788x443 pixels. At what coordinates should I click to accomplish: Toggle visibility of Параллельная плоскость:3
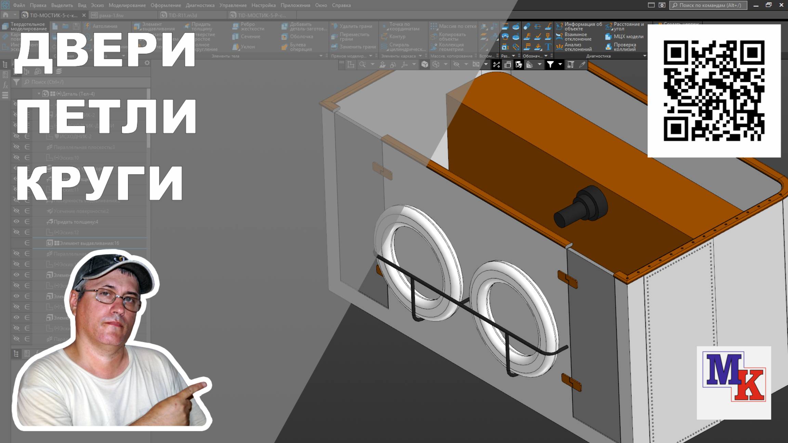click(16, 147)
